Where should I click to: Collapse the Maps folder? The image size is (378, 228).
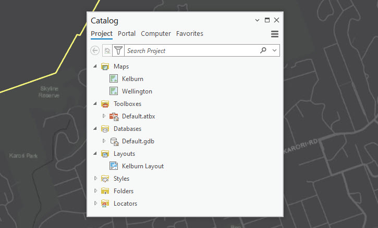95,66
